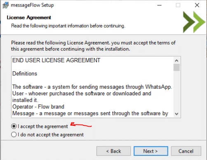Click the license text scroll down arrow
Viewport: 207px width, 160px height.
point(176,114)
